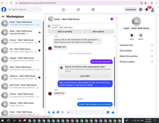Click chat header title Sarah - 1 Bed 1 Bath House

pyautogui.click(x=67, y=19)
